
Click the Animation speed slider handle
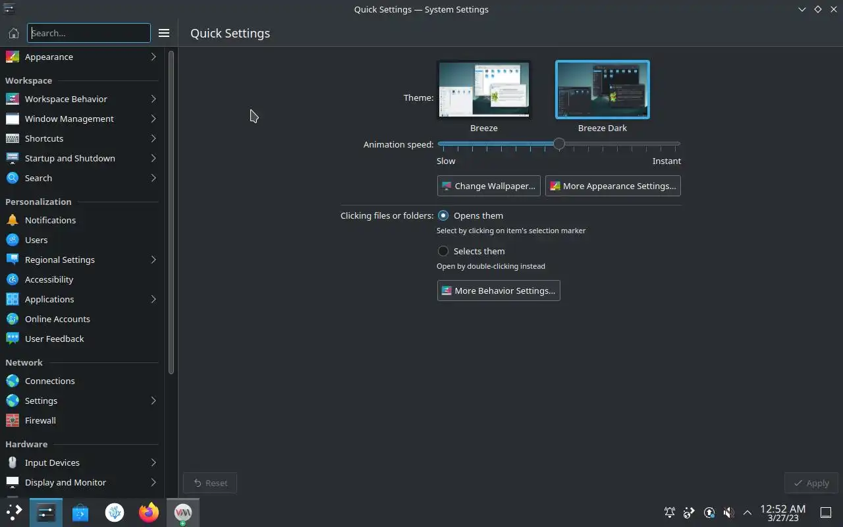click(559, 144)
